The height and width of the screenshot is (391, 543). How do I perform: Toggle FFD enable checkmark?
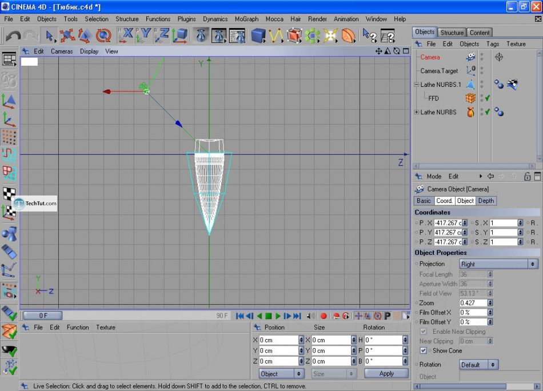pos(488,98)
